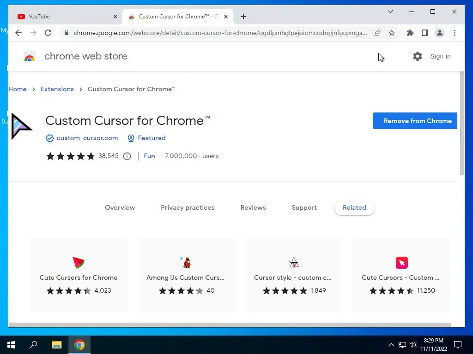
Task: Click the Featured badge
Action: (x=146, y=138)
